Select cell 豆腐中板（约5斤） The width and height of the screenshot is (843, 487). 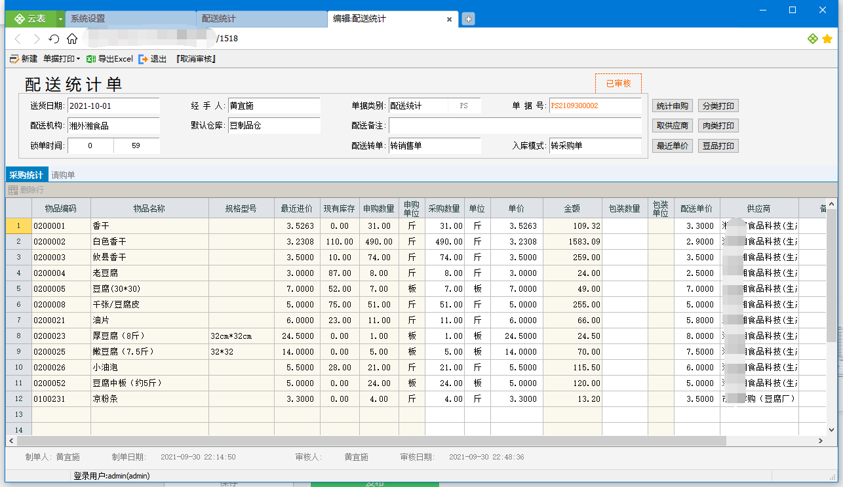[x=149, y=383]
